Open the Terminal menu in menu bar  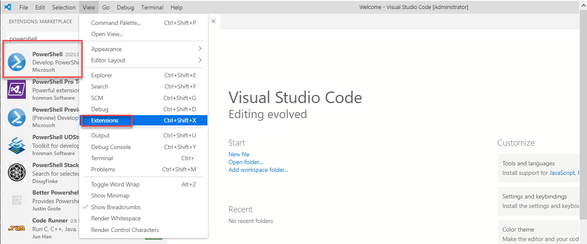(152, 7)
